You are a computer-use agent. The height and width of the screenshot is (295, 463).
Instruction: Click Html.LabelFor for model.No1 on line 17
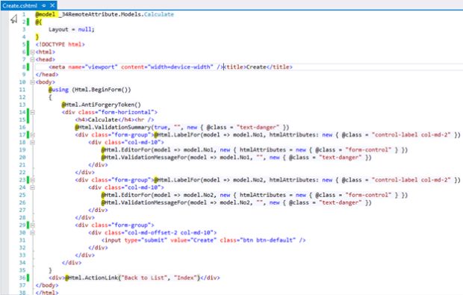pos(307,135)
